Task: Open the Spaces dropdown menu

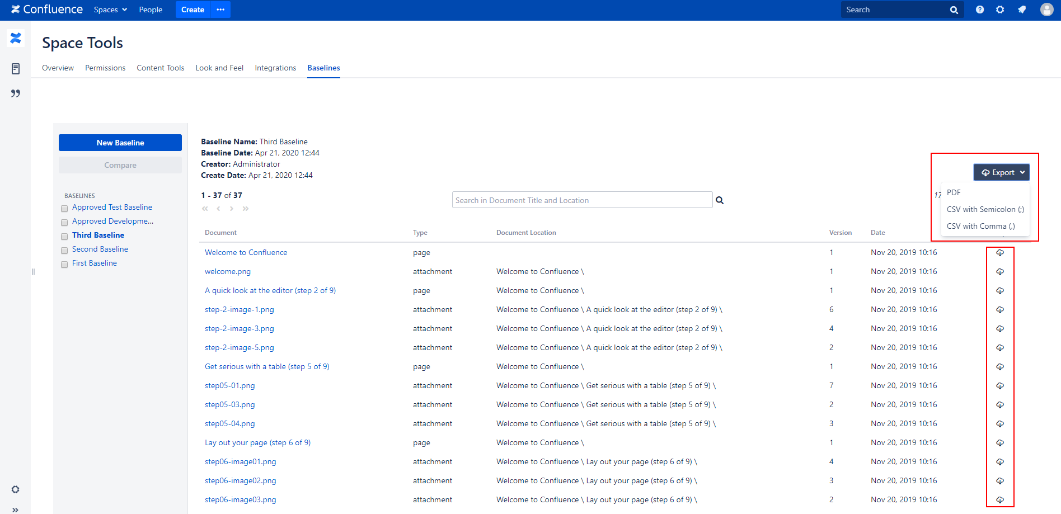Action: point(110,10)
